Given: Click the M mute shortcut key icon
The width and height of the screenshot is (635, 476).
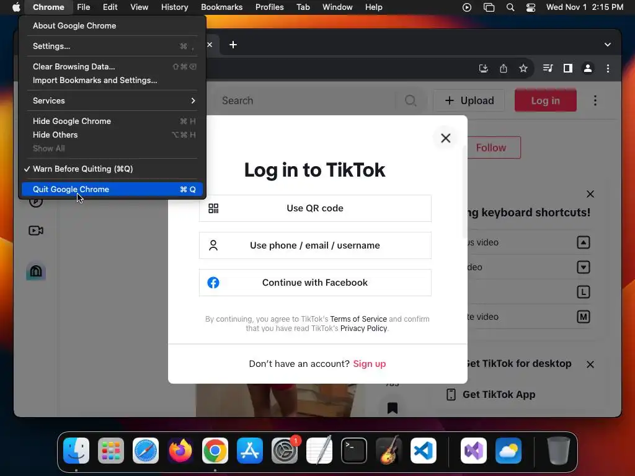Looking at the screenshot, I should click(x=583, y=317).
